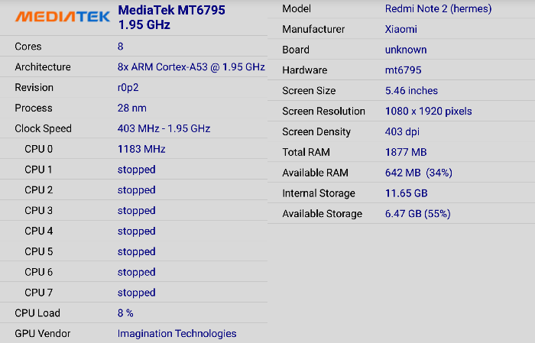Select the Screen Resolution 1080 x 1920 row
This screenshot has width=535, height=343.
(401, 111)
